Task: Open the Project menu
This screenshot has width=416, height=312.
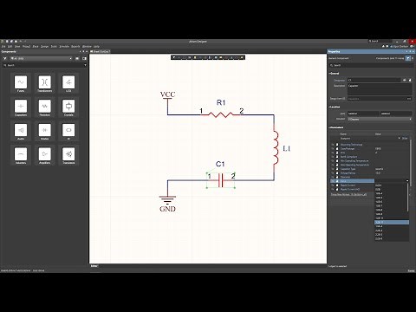Action: pyautogui.click(x=26, y=46)
